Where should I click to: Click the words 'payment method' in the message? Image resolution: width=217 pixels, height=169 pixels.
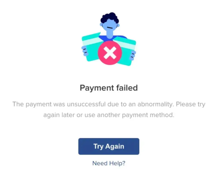[148, 115]
